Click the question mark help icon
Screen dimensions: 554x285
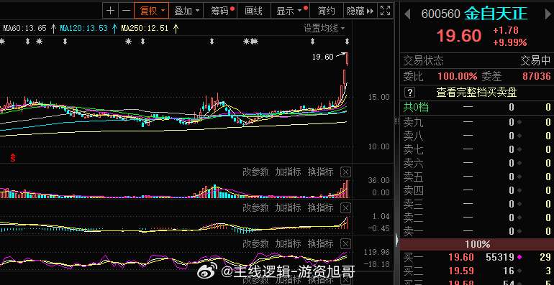[x=409, y=93]
